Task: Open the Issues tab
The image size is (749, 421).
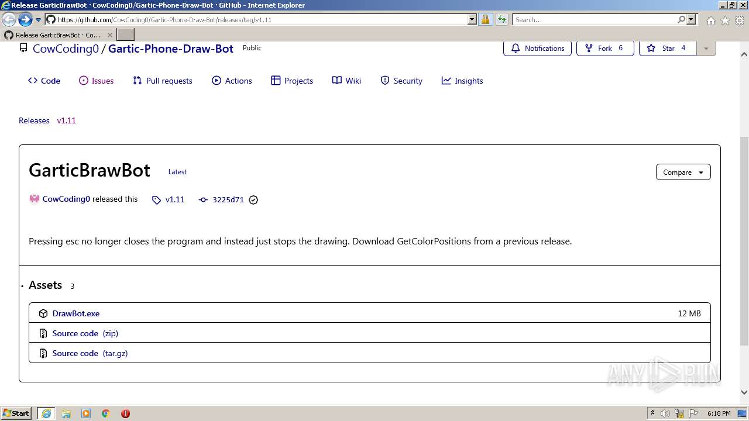Action: (97, 81)
